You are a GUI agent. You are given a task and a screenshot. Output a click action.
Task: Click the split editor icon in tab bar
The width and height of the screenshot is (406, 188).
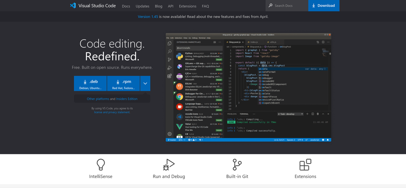(323, 42)
